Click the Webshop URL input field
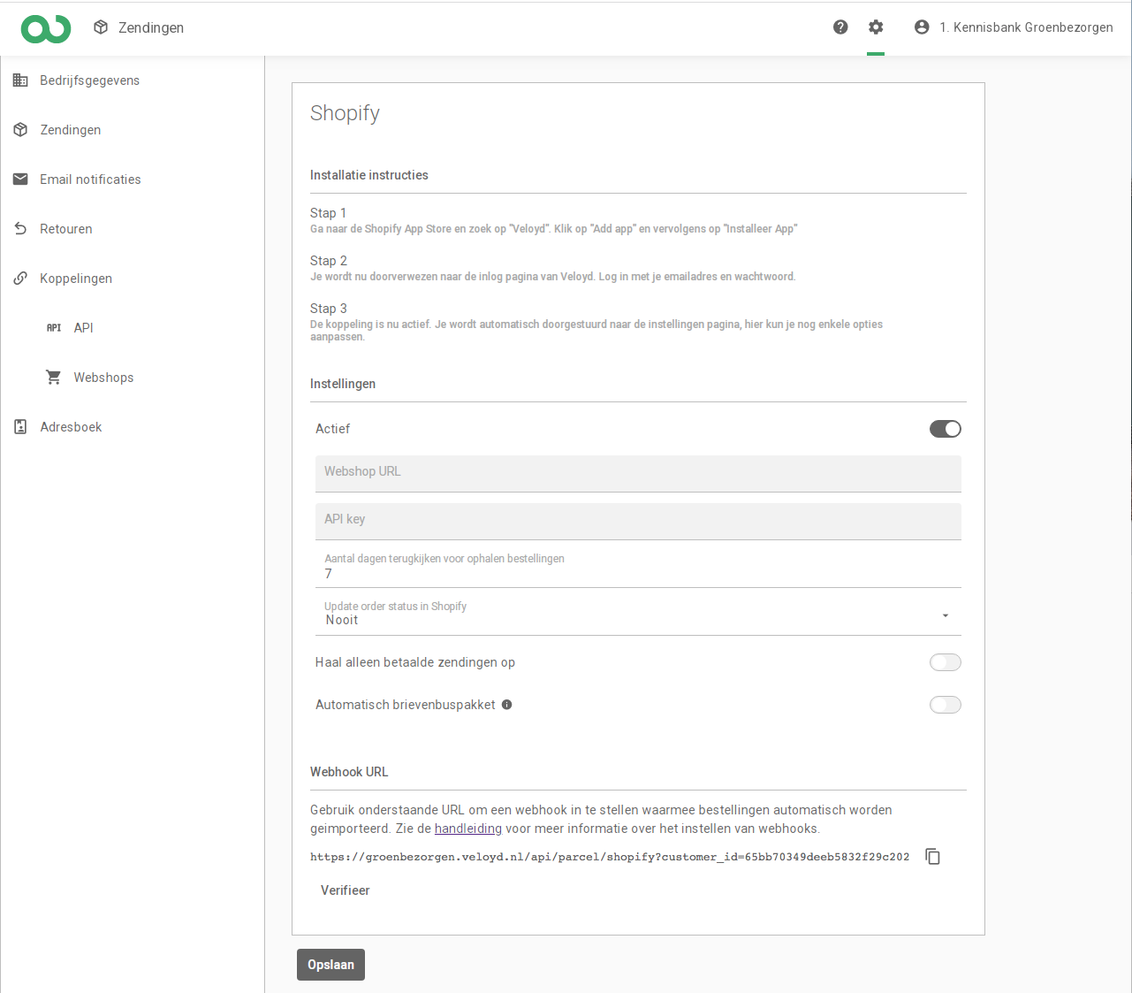 point(637,473)
